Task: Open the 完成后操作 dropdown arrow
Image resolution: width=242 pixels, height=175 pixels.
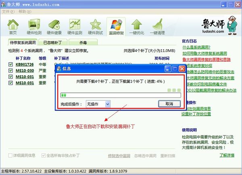Action: (x=108, y=104)
